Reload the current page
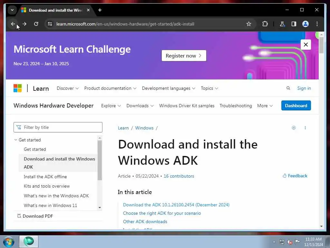Viewport: 330px width, 248px height. [36, 24]
